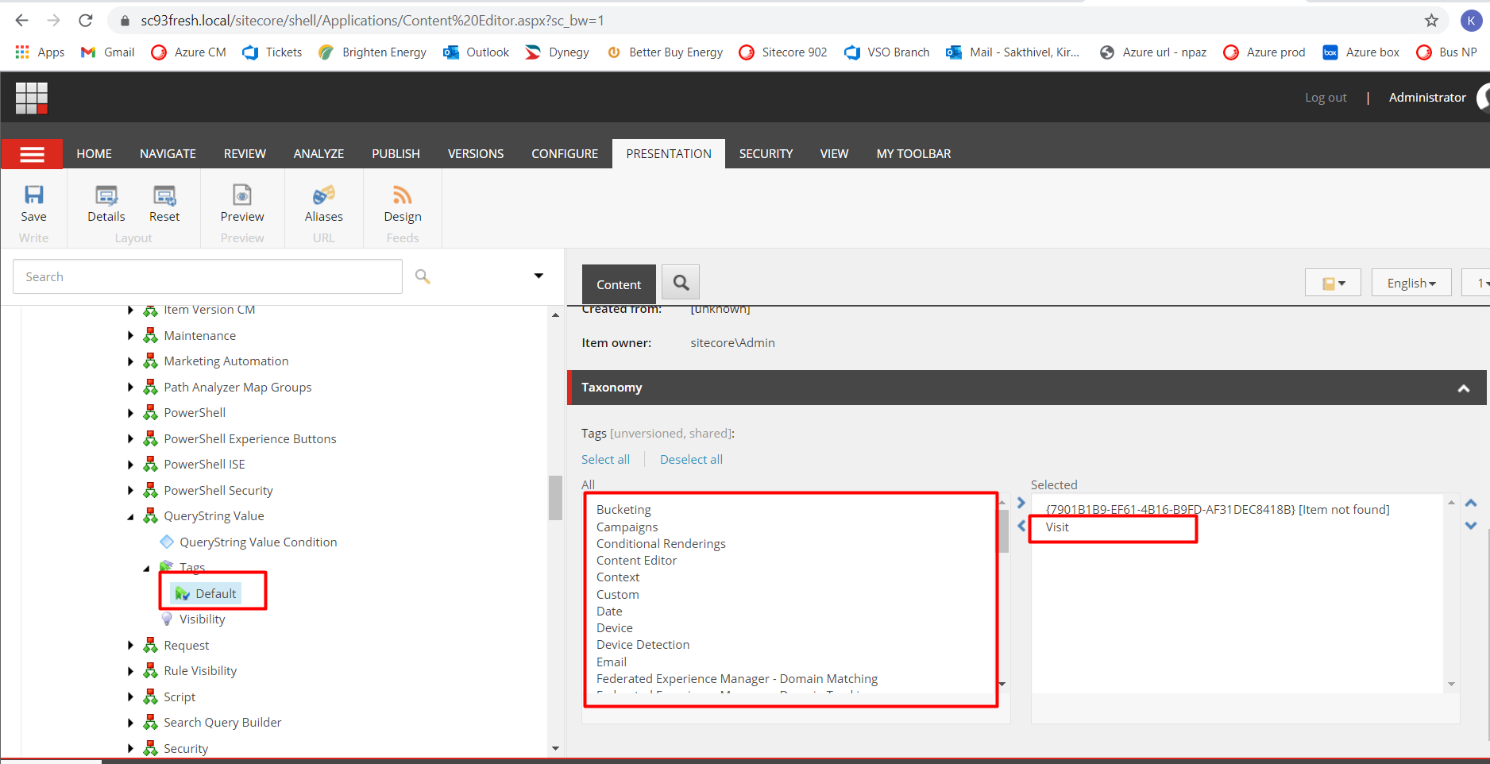The height and width of the screenshot is (764, 1490).
Task: Click the Administrator user name
Action: coord(1427,98)
